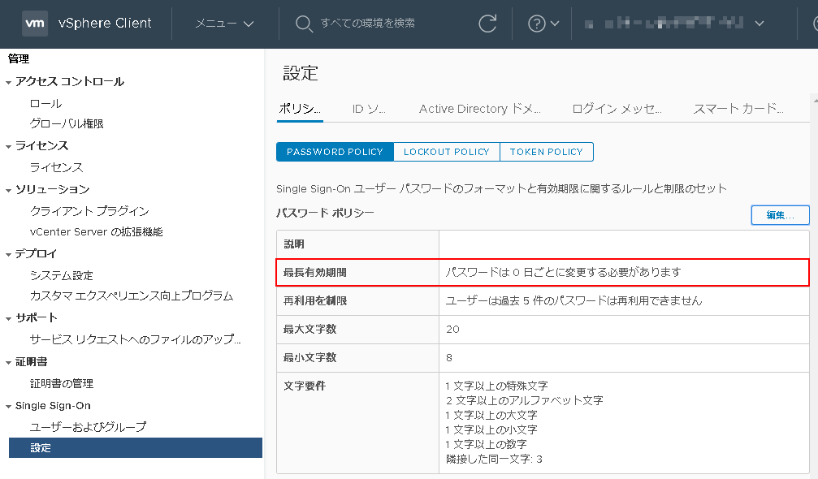
Task: Open 証明書の管理
Action: pyautogui.click(x=62, y=384)
